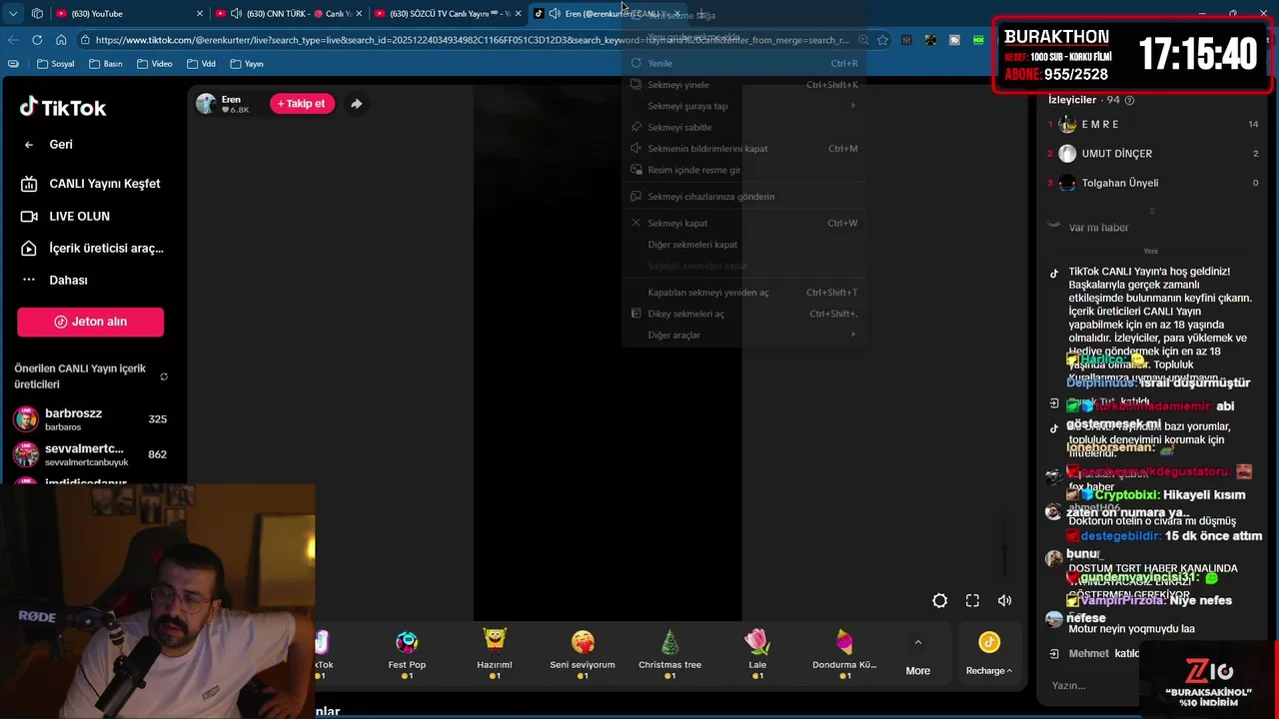This screenshot has height=719, width=1279.
Task: Open Eren streamer avatar
Action: point(206,104)
